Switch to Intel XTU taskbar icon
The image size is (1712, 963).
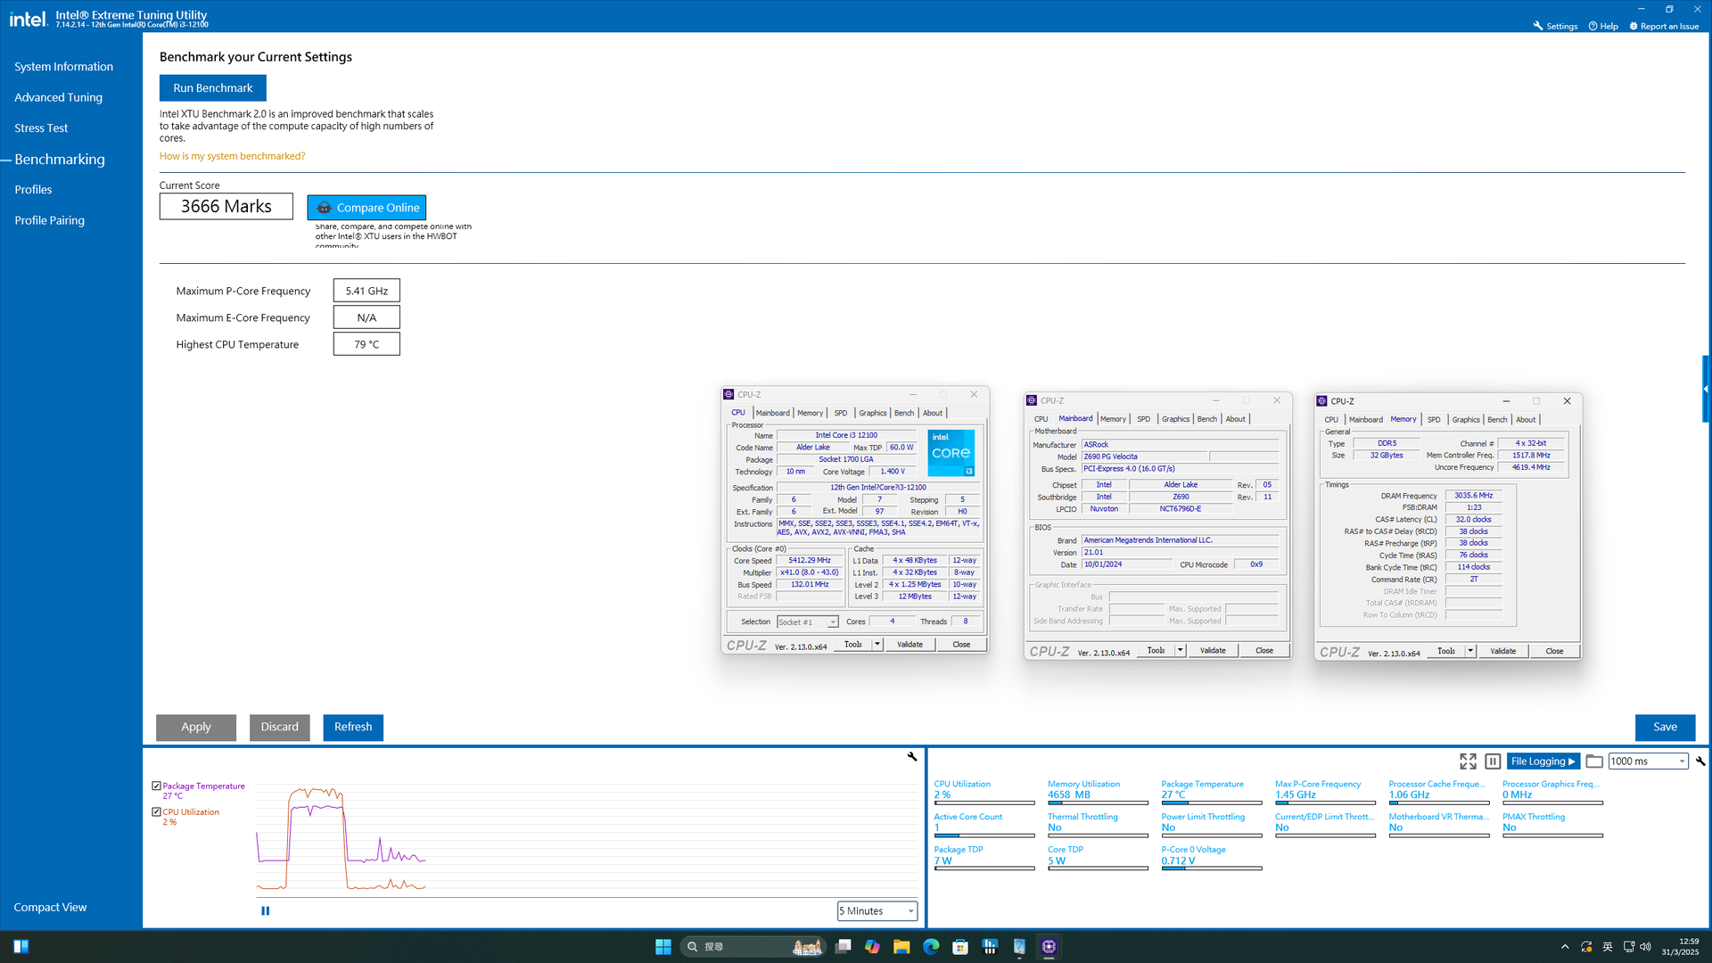pos(1019,947)
